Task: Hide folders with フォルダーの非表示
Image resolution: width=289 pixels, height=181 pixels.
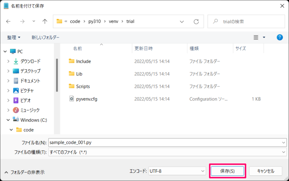Action: pos(24,172)
